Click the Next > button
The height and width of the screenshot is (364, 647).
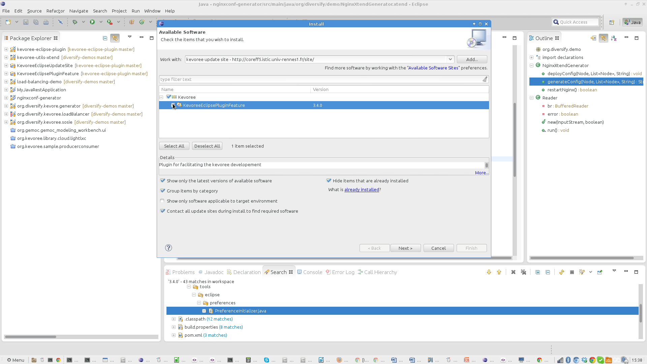405,248
